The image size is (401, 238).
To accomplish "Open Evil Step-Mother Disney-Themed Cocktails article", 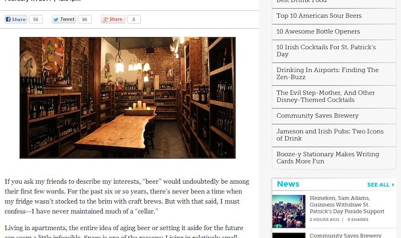I will [x=325, y=96].
